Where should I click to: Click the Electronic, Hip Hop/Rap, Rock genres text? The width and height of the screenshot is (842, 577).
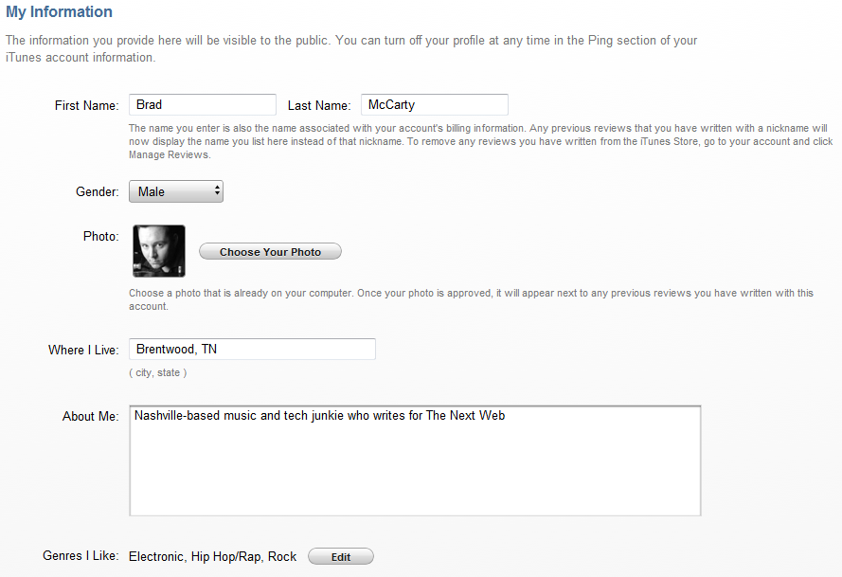tap(213, 556)
